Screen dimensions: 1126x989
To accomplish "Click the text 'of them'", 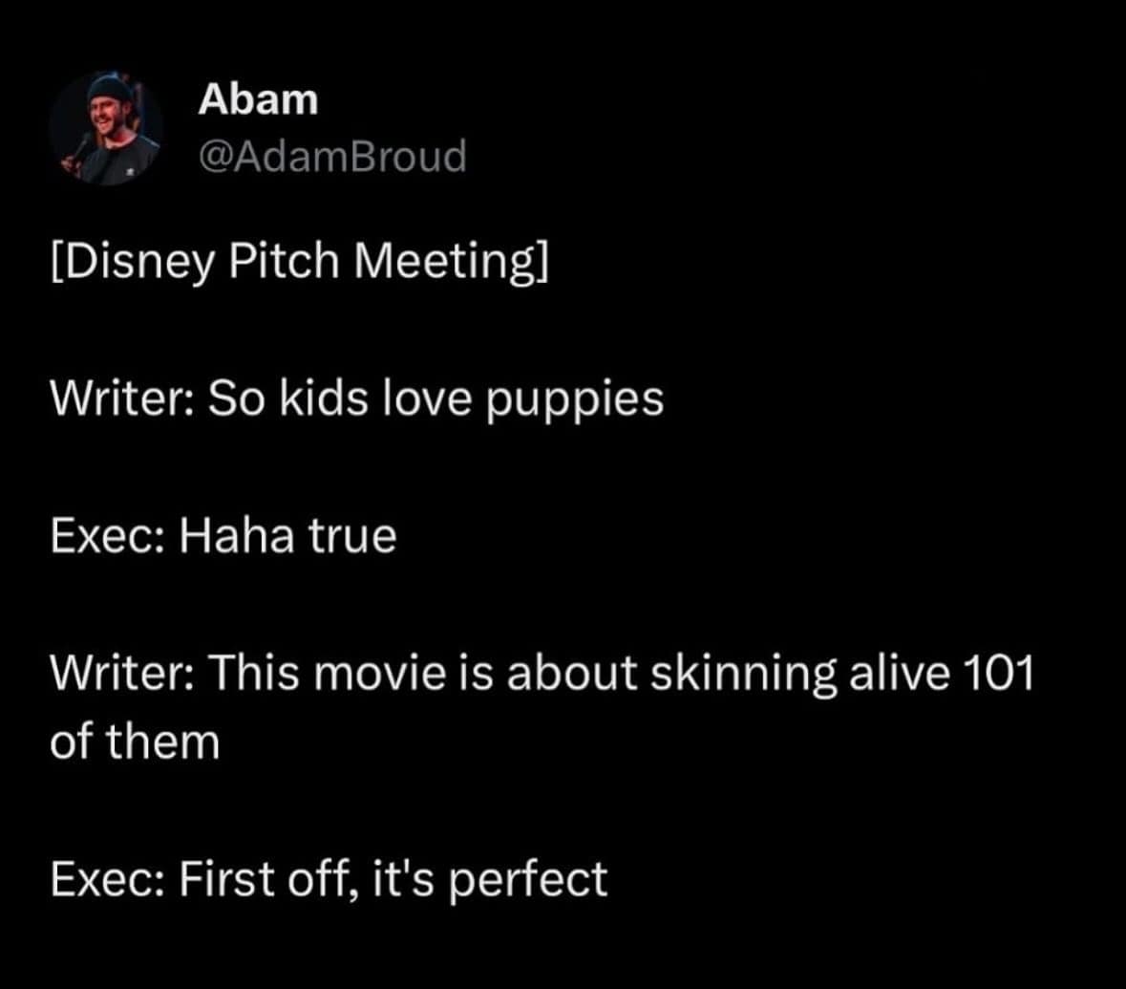I will tap(135, 742).
